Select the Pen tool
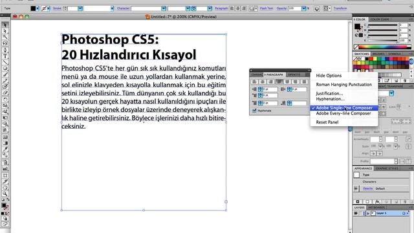 5,50
